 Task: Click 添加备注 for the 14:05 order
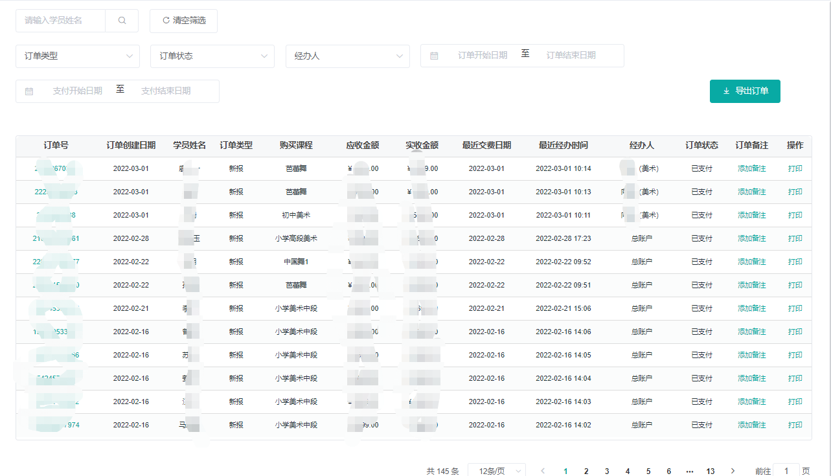click(x=751, y=356)
